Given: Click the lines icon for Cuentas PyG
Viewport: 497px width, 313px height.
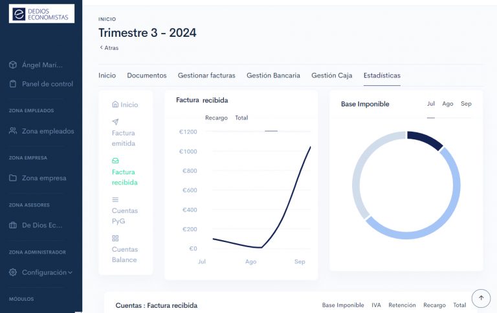Looking at the screenshot, I should 115,199.
